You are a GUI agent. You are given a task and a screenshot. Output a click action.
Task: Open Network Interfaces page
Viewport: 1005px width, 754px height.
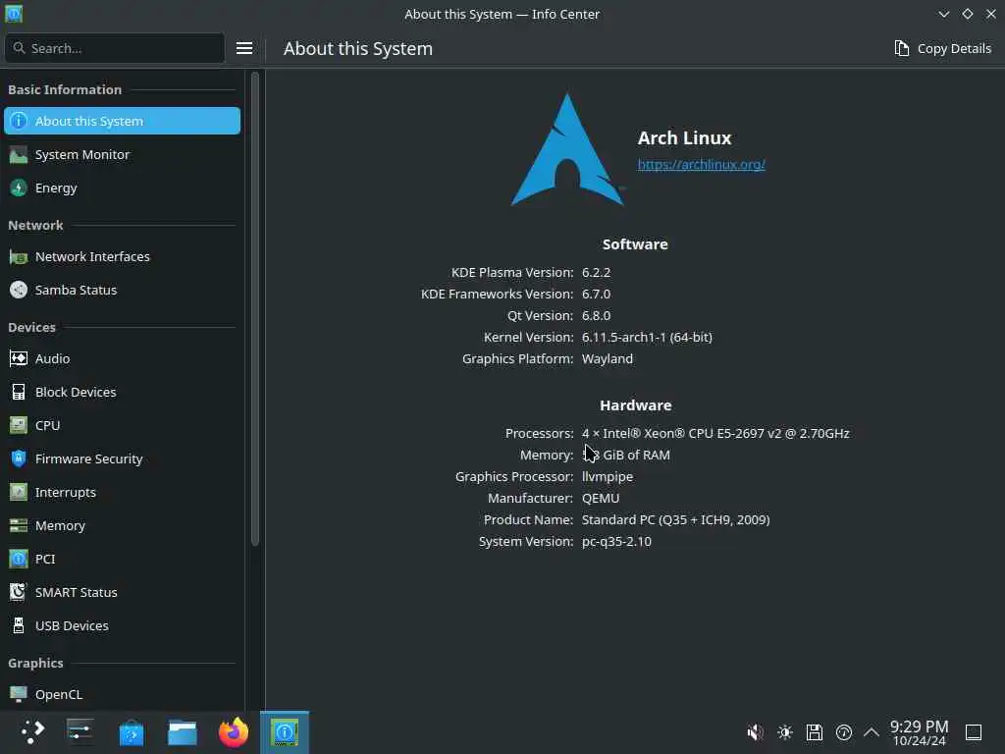coord(122,256)
